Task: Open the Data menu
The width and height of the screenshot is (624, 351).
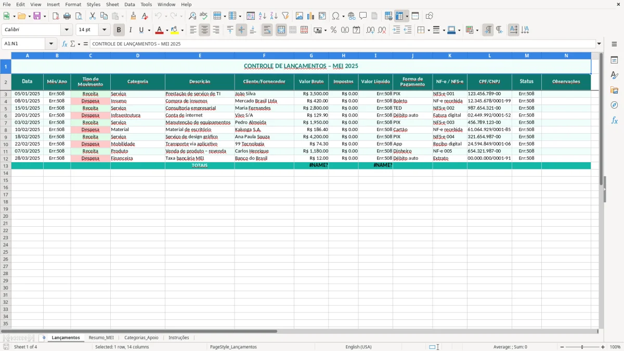Action: [129, 4]
